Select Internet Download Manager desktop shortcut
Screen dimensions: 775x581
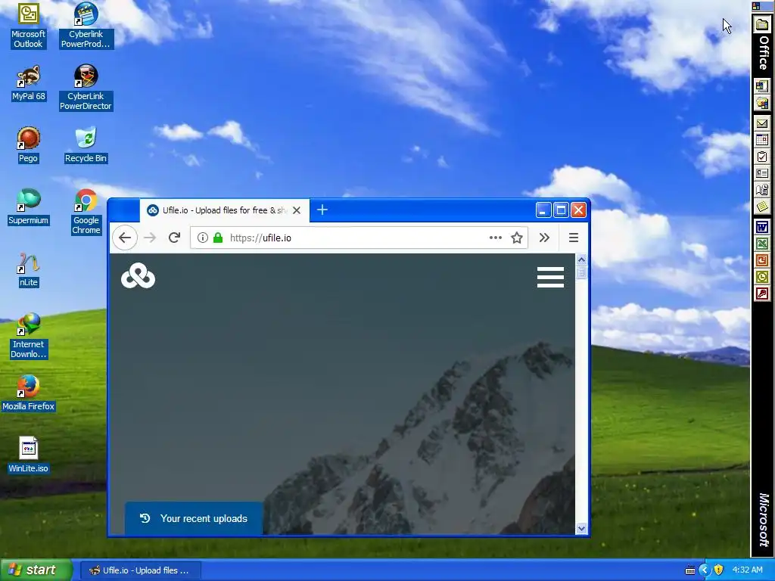click(28, 336)
